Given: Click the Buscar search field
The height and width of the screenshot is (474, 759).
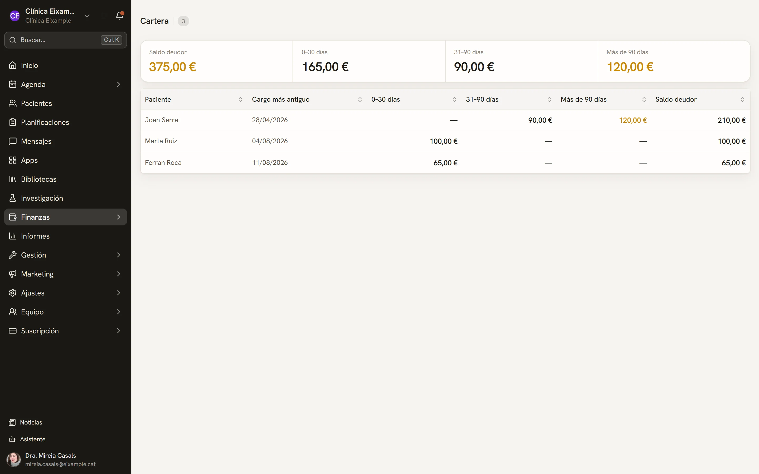Looking at the screenshot, I should tap(66, 40).
